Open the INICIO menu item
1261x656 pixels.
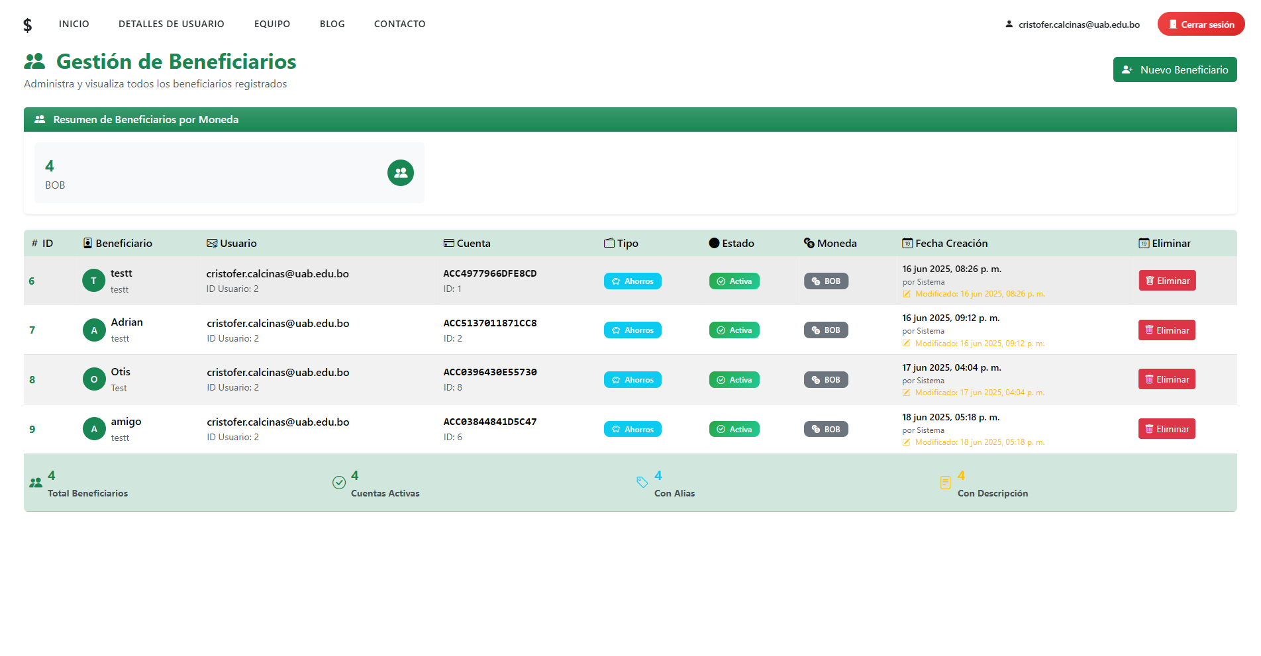click(74, 24)
